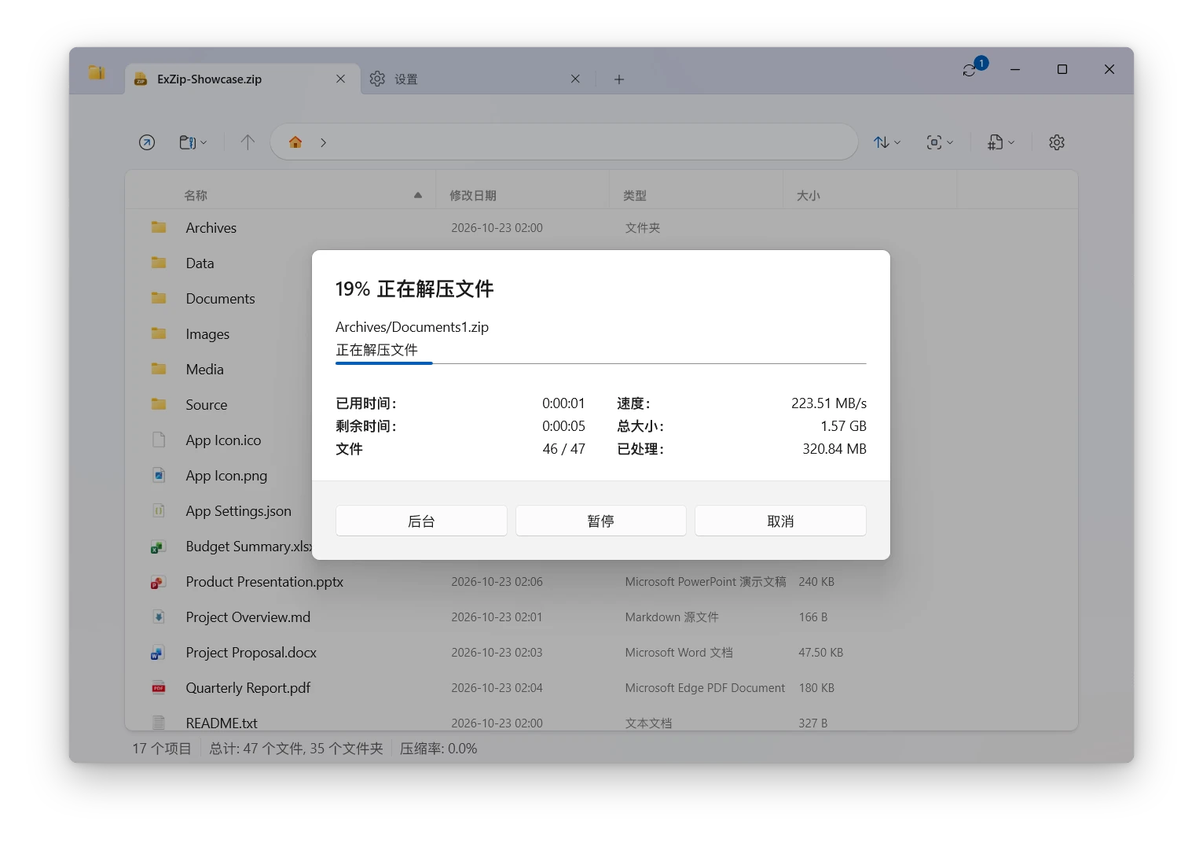Open the extract archive dropdown in toolbar

coord(193,142)
